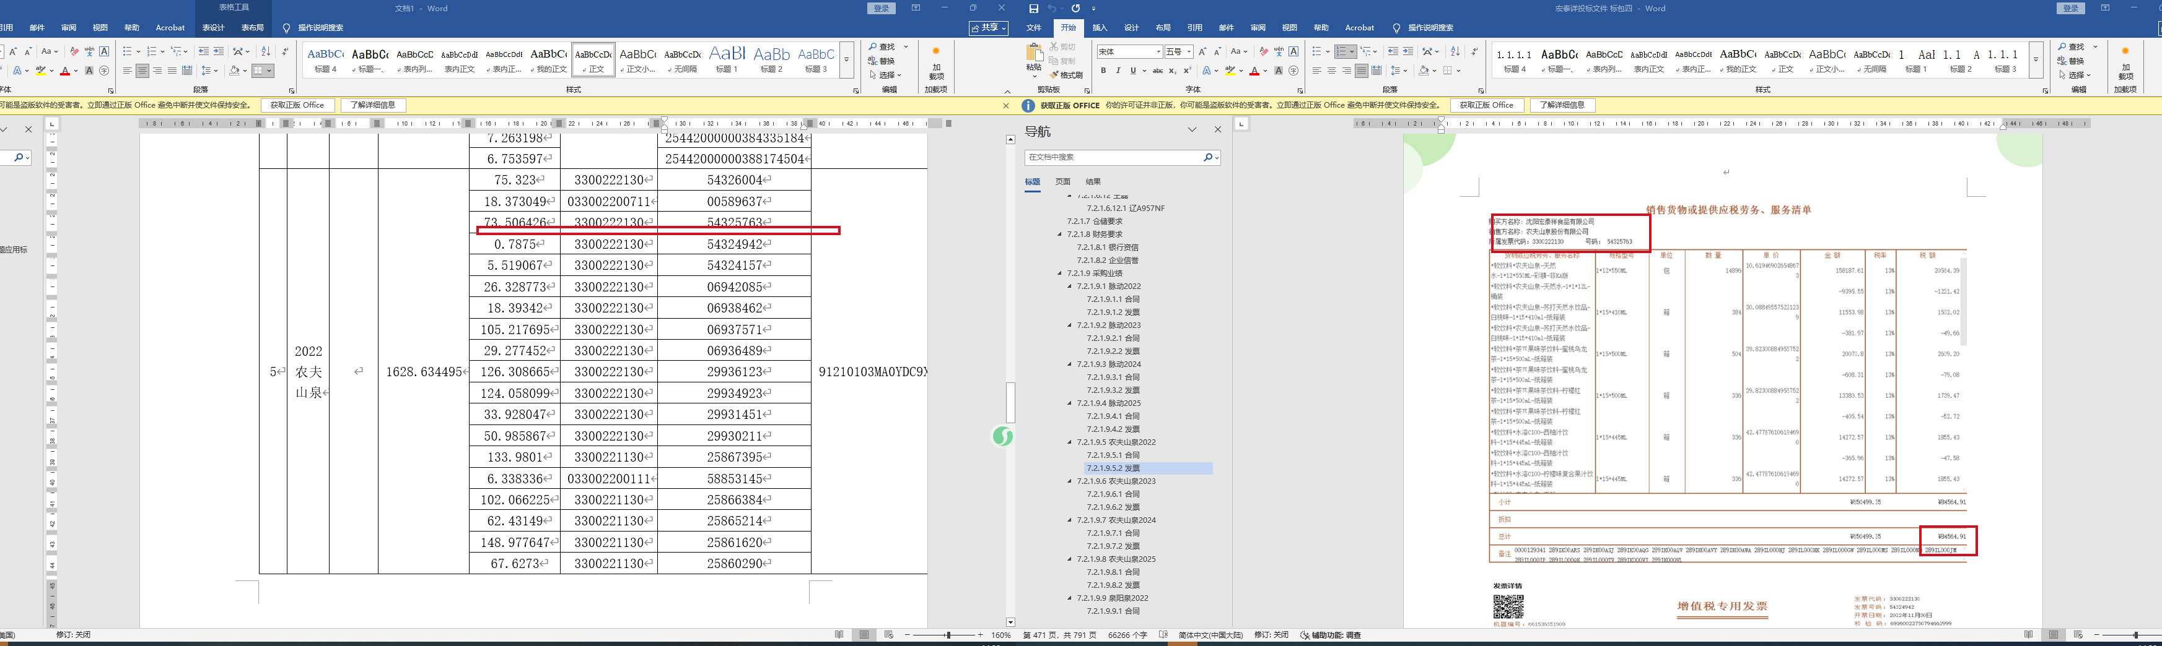Go to heading 7.2.1.9.6.2 发票
The image size is (2162, 646).
pyautogui.click(x=1113, y=507)
